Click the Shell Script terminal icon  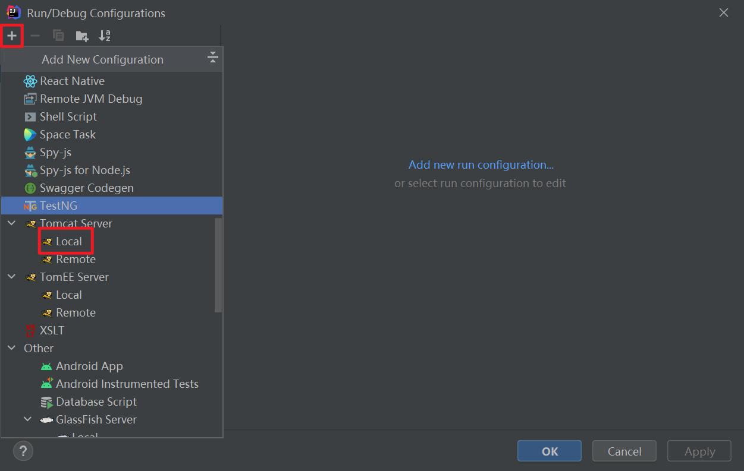click(x=30, y=117)
